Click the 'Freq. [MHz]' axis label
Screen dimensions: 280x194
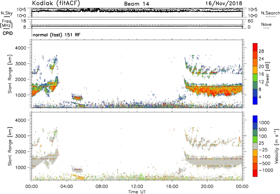(6, 24)
